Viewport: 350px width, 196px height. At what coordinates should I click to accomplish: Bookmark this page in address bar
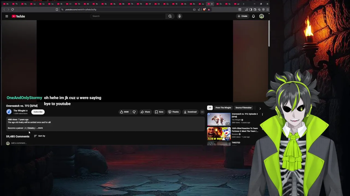(x=57, y=10)
